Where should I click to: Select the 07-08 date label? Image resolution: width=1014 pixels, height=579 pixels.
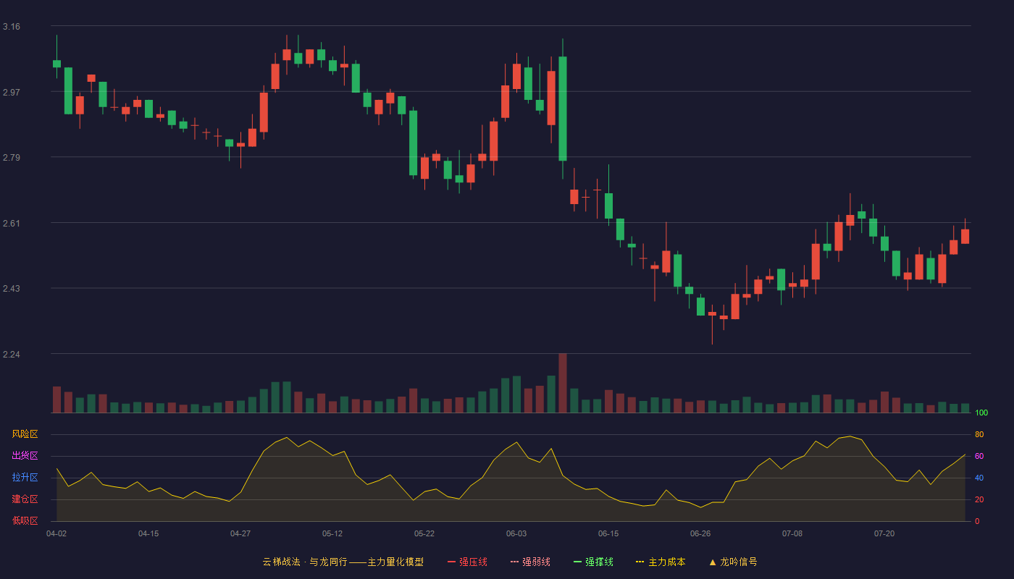point(792,533)
